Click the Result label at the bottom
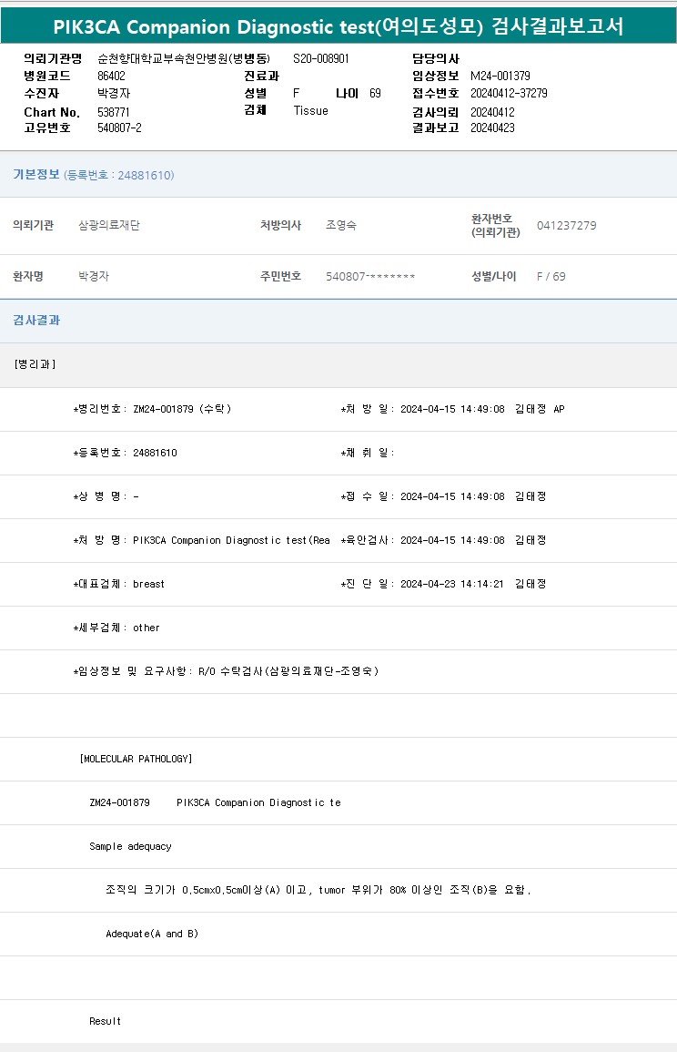The width and height of the screenshot is (677, 1052). (105, 1021)
